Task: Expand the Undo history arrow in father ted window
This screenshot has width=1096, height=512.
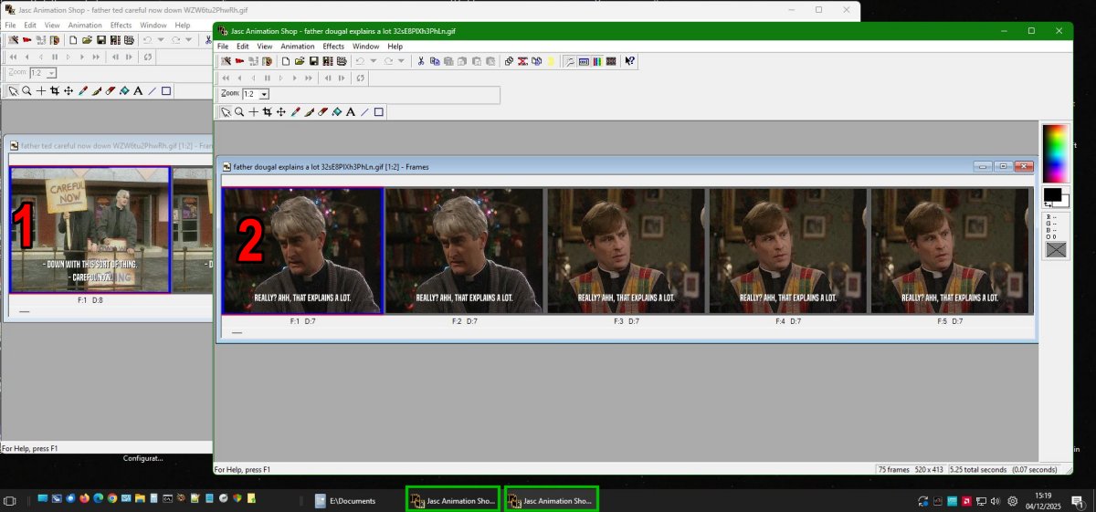Action: coord(160,39)
